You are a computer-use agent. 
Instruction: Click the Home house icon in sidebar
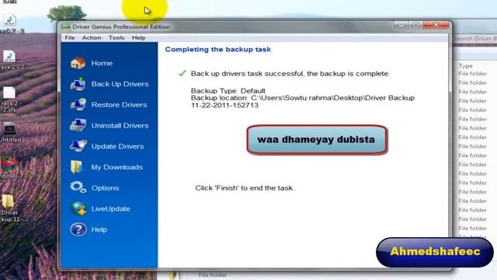pos(78,63)
